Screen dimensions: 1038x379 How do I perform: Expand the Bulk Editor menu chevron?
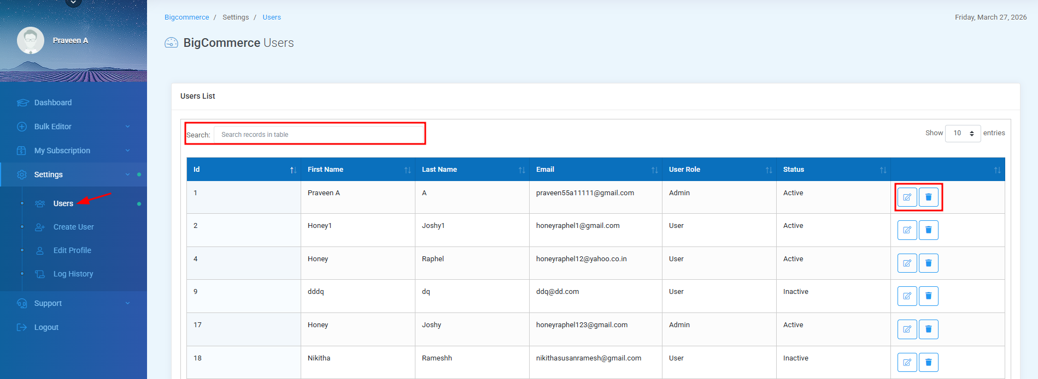(127, 127)
